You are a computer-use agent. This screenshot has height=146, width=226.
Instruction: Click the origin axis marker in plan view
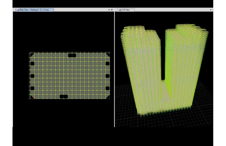pyautogui.click(x=30, y=98)
